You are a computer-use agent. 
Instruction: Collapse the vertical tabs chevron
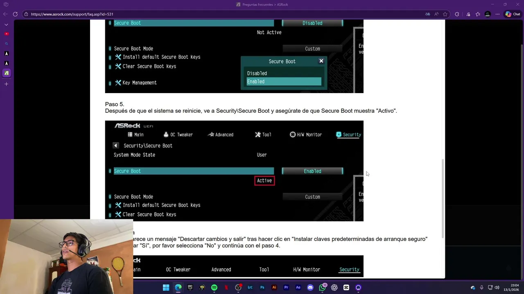tap(6, 24)
